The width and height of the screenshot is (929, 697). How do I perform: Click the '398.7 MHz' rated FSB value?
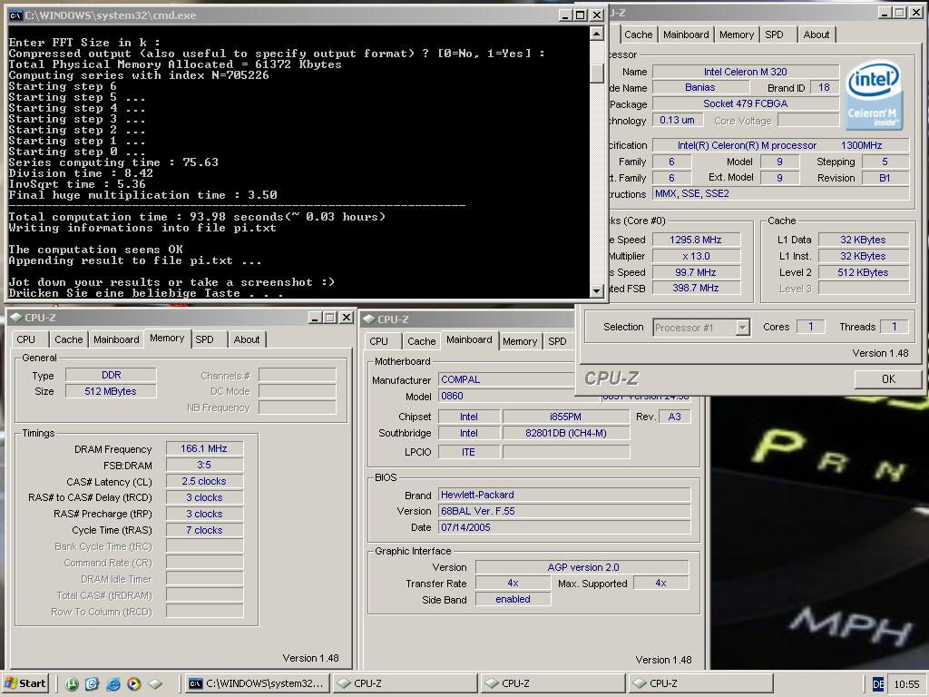(x=696, y=288)
